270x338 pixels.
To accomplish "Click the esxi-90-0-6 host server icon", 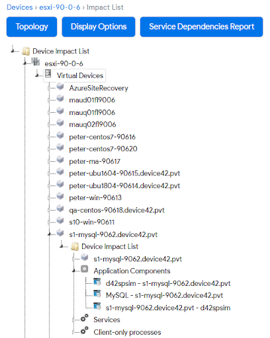I will [35, 61].
